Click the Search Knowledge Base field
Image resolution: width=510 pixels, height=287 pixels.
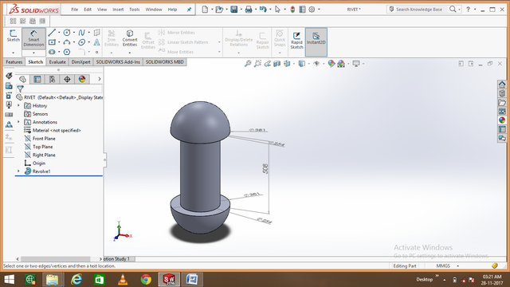click(418, 10)
